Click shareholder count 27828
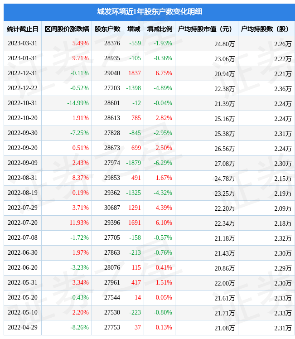295x339 pixels. point(112,133)
